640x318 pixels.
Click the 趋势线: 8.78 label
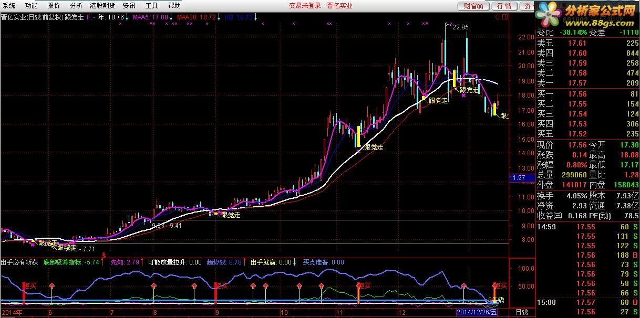click(223, 262)
